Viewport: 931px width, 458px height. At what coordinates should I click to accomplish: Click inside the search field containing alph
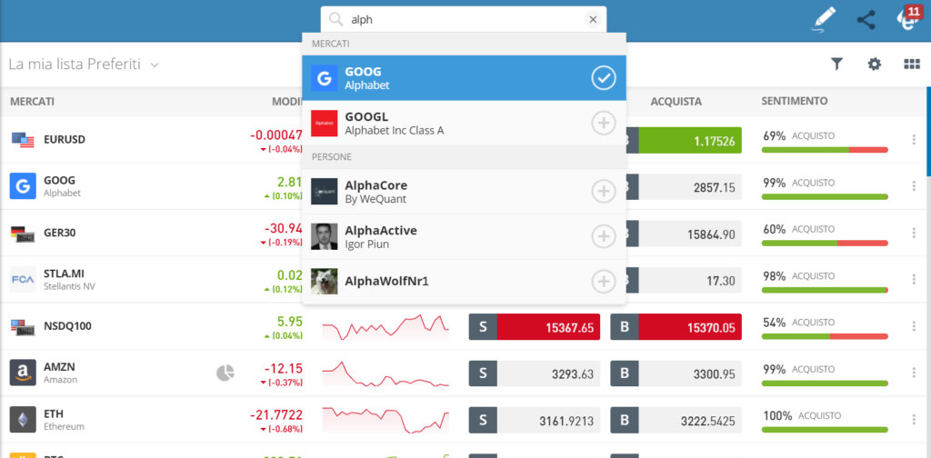pos(463,20)
